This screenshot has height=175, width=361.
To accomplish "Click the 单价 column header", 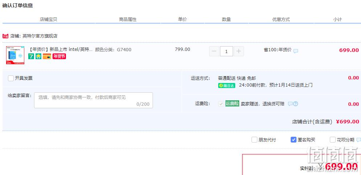I will point(182,19).
